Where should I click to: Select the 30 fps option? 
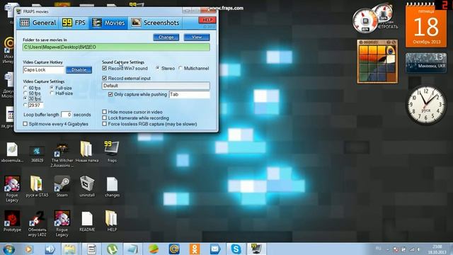[25, 99]
